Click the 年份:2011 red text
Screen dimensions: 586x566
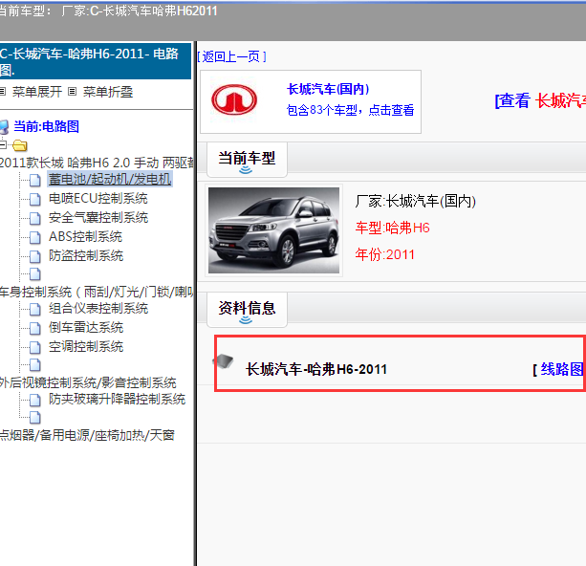coord(385,254)
